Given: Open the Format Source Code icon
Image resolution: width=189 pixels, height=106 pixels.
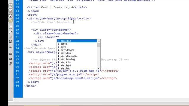Looking at the screenshot, I should (x=11, y=64).
